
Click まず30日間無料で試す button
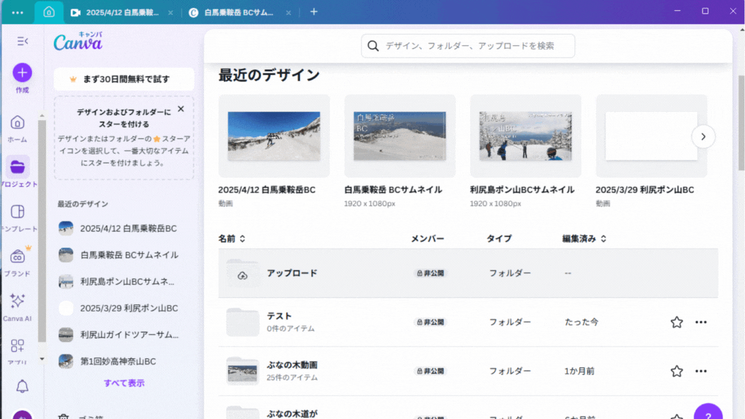(124, 80)
